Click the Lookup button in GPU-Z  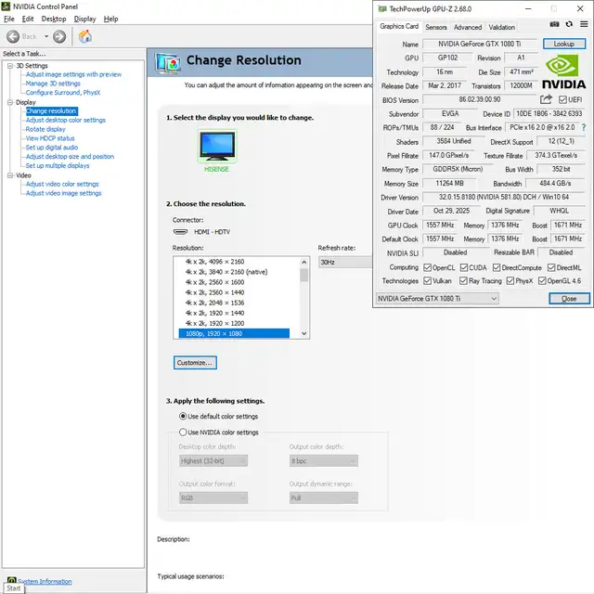click(564, 44)
